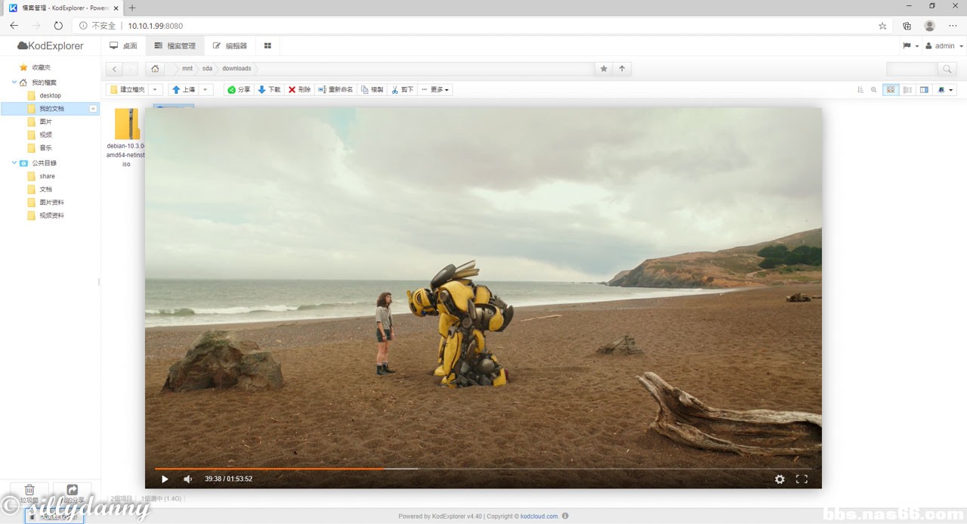Screen dimensions: 967x524
Task: Go up to parent folder arrow
Action: pyautogui.click(x=622, y=69)
